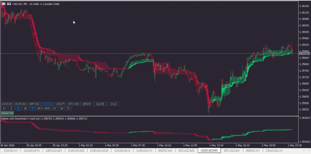This screenshot has height=154, width=311.
Task: Open the [DJI30],H1 chart tab
Action: click(x=10, y=151)
